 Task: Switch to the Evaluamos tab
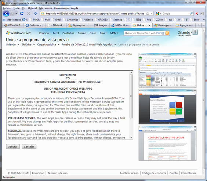[x=35, y=25]
